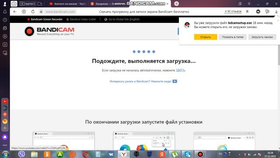Open the collections icon in sidebar
The width and height of the screenshot is (280, 158).
click(5, 28)
